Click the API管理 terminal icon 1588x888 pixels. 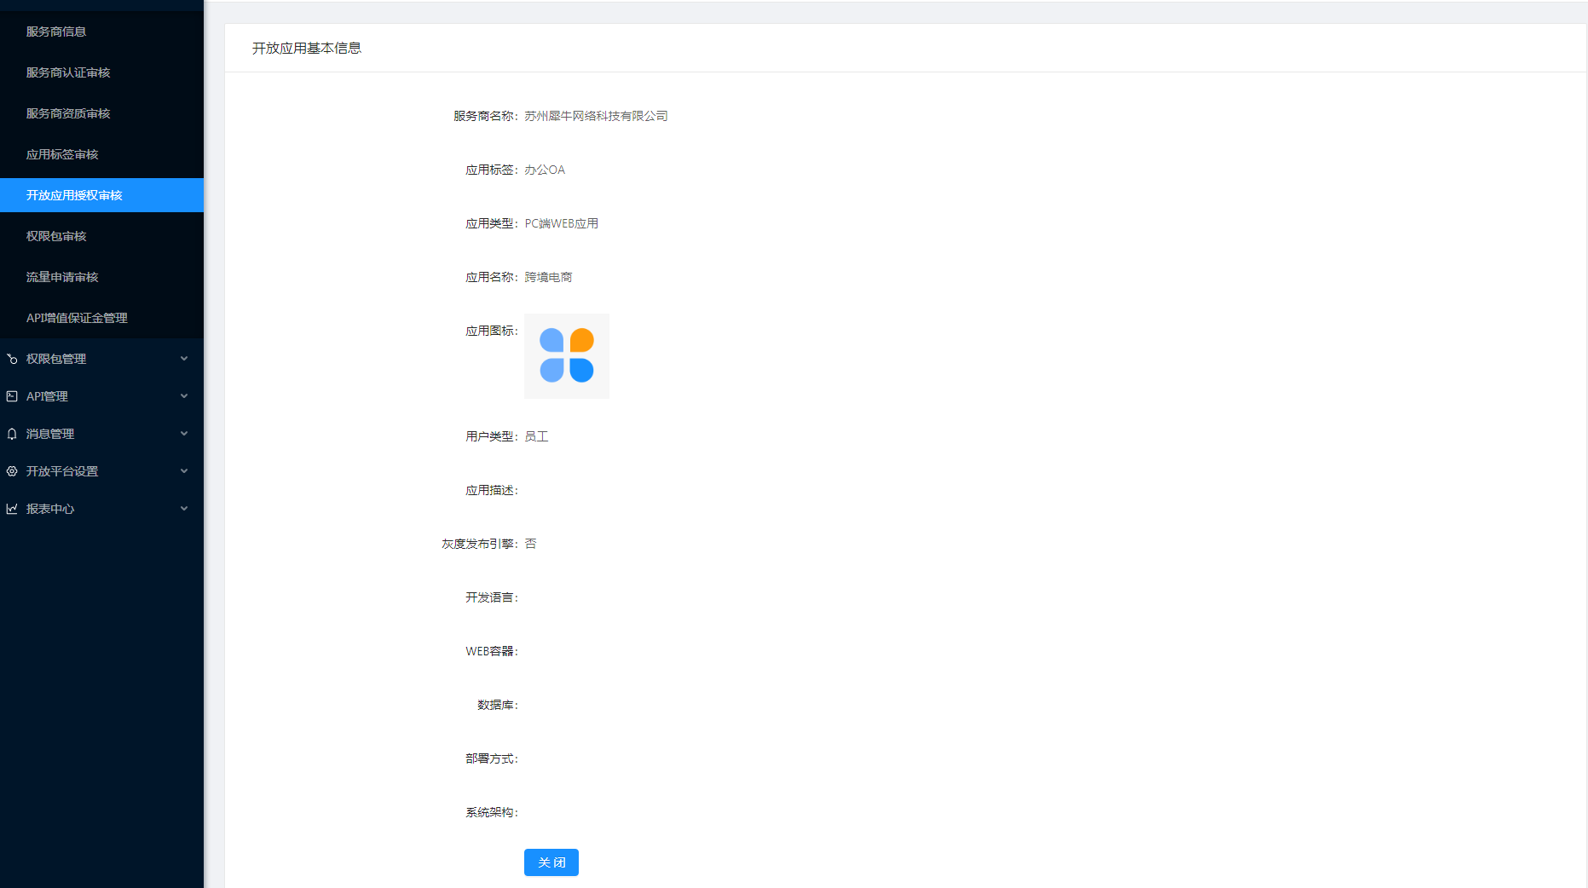(12, 396)
